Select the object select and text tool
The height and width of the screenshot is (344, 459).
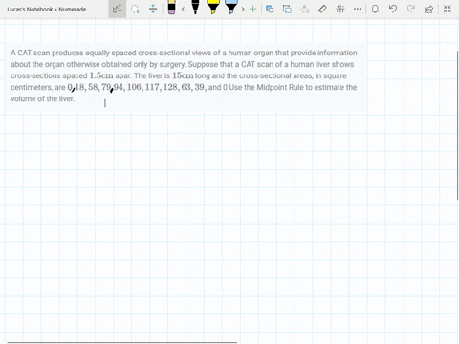(117, 9)
